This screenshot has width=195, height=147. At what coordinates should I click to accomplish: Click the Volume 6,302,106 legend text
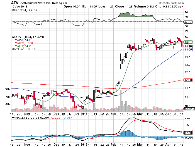click(x=26, y=49)
